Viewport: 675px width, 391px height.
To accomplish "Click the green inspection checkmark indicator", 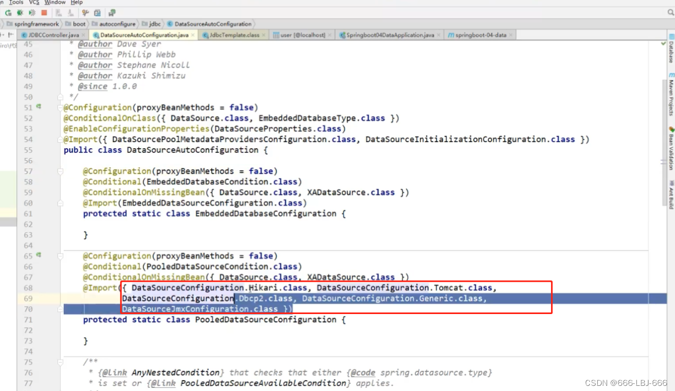I will (663, 45).
